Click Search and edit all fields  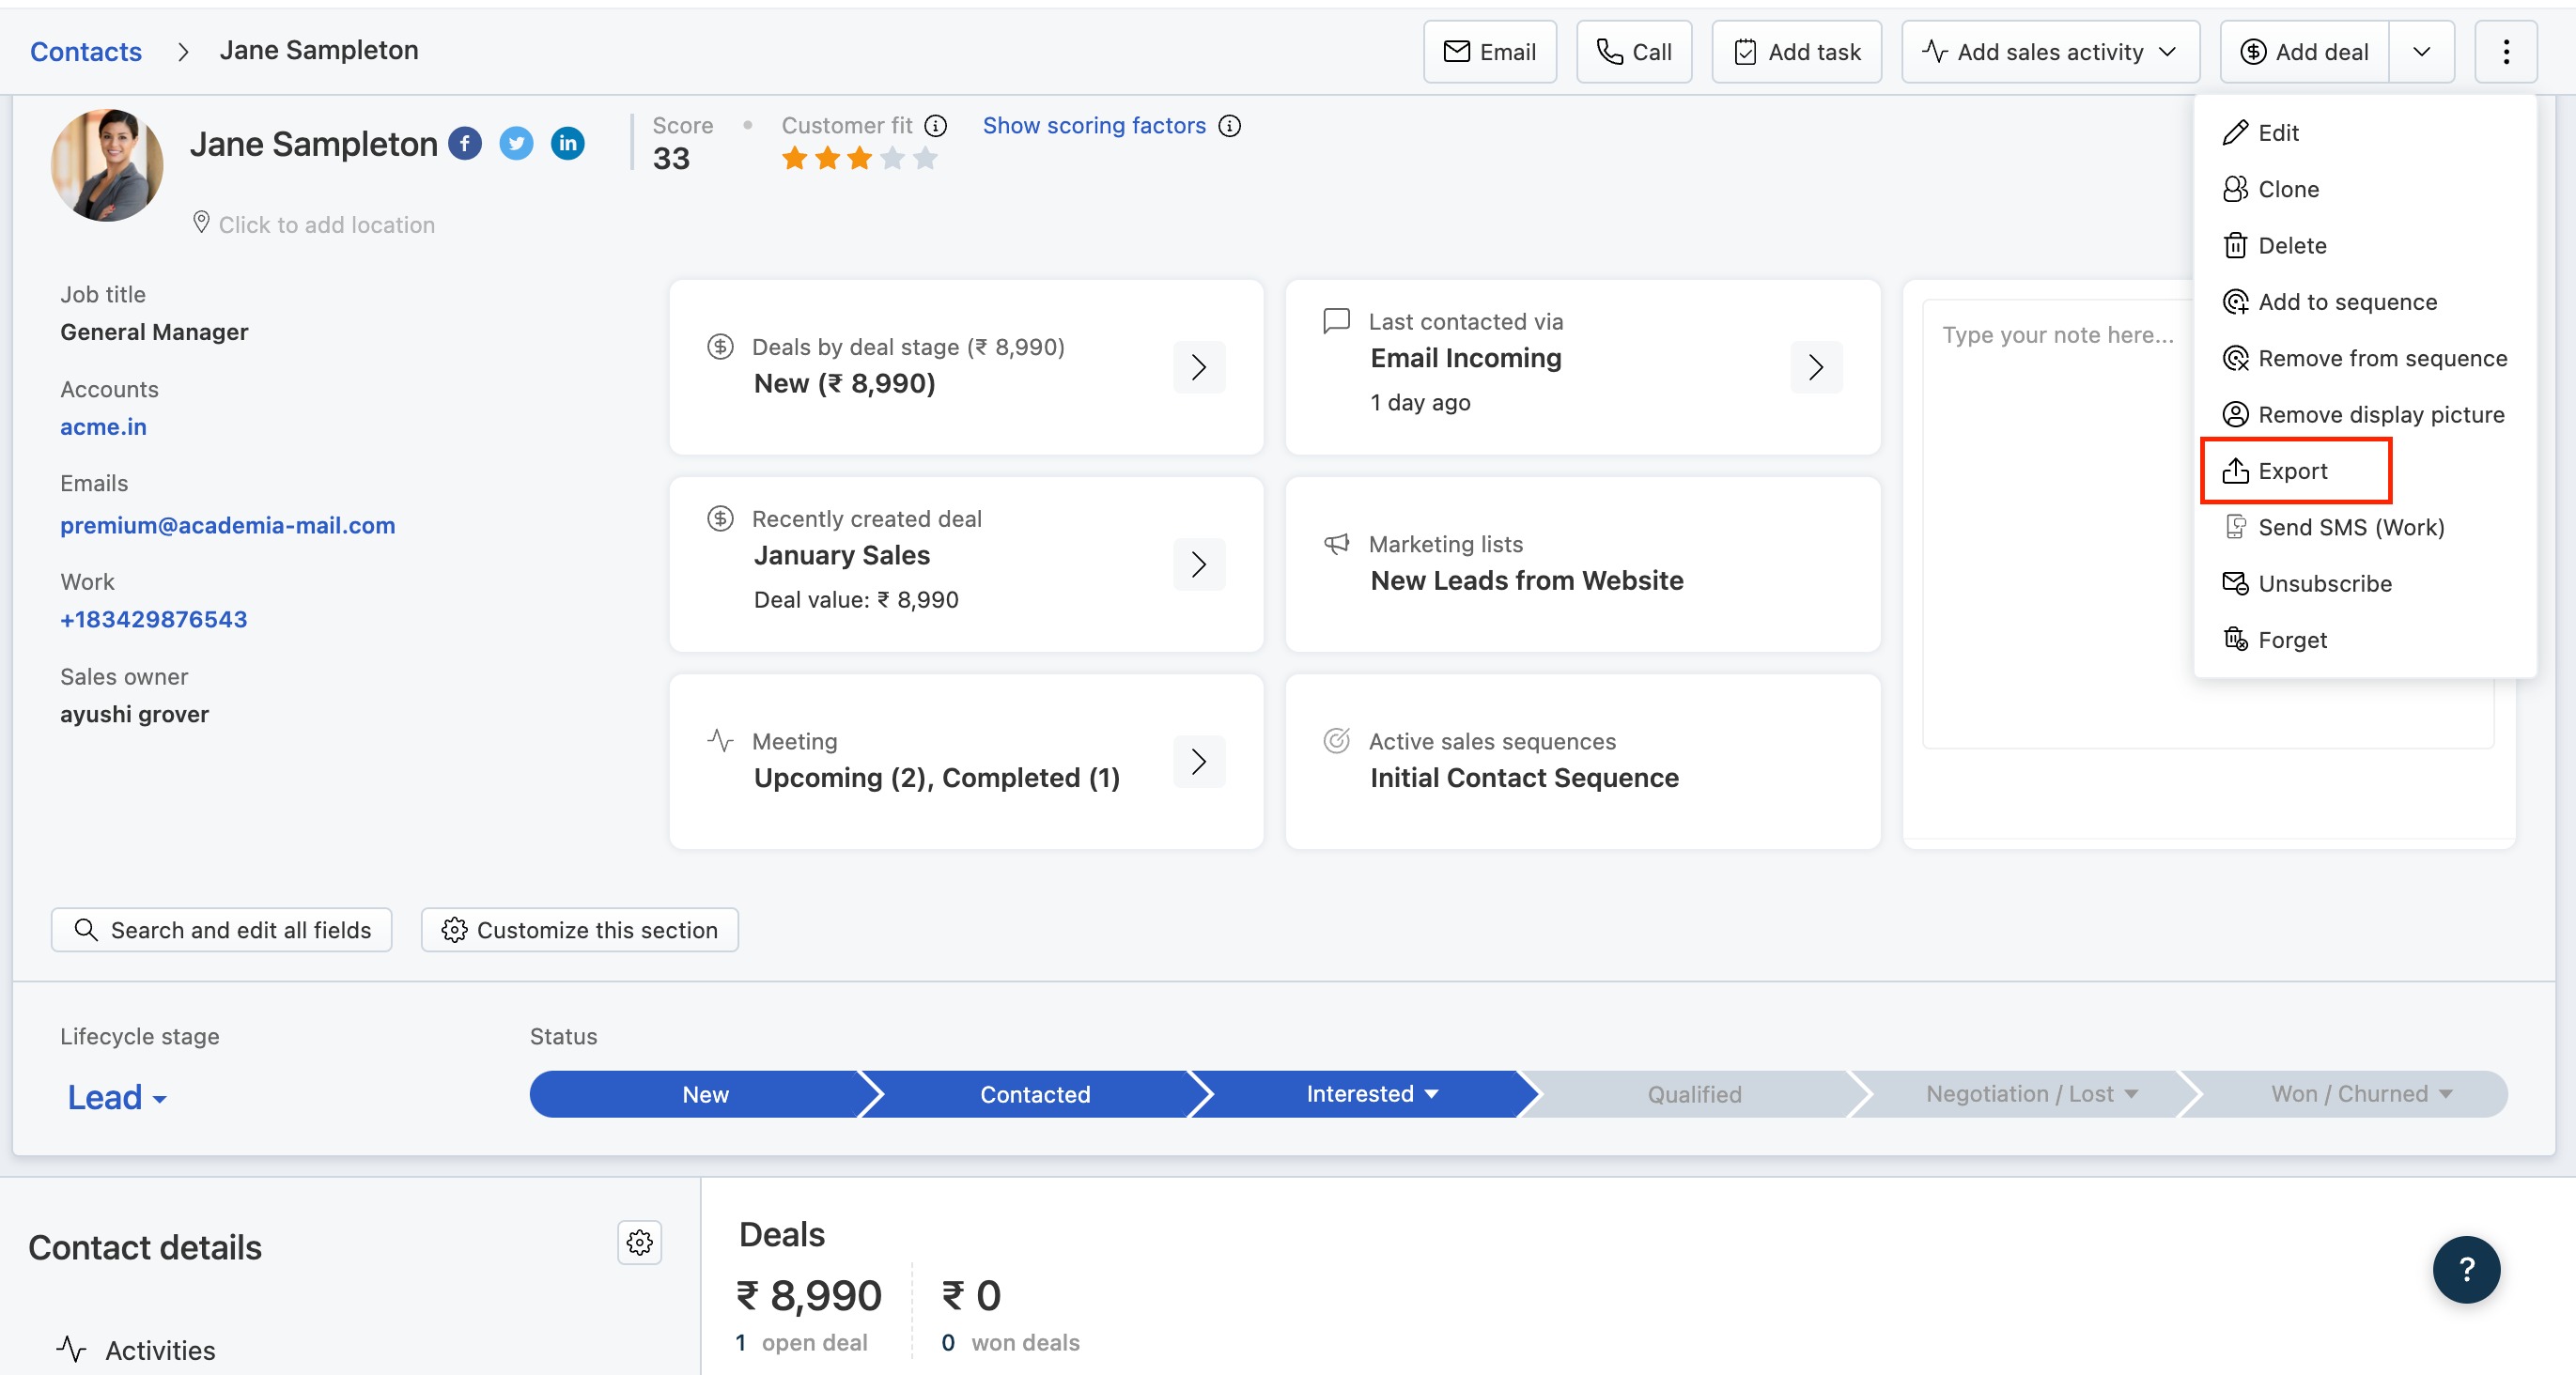[222, 930]
